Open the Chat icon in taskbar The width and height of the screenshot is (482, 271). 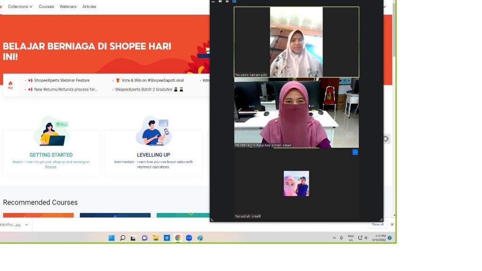145,238
